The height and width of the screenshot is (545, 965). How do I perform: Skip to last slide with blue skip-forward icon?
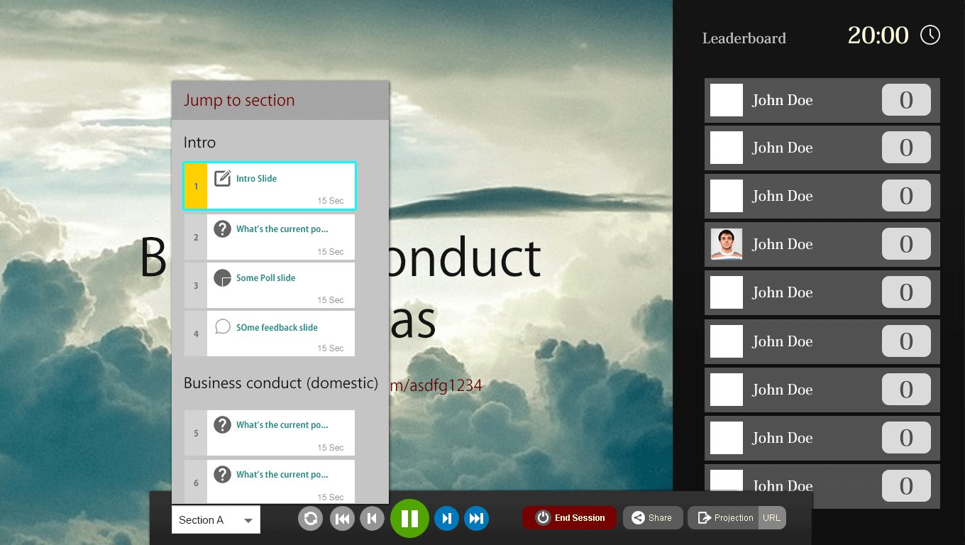(x=477, y=519)
